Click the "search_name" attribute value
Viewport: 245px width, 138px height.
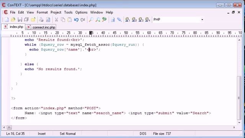coord(109,113)
